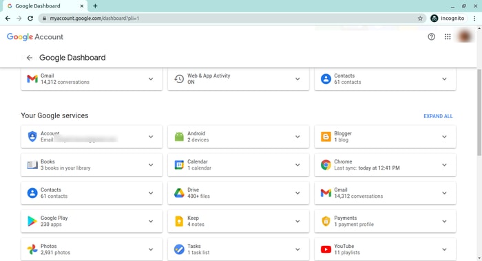Expand the YouTube playlists card

tap(444, 249)
